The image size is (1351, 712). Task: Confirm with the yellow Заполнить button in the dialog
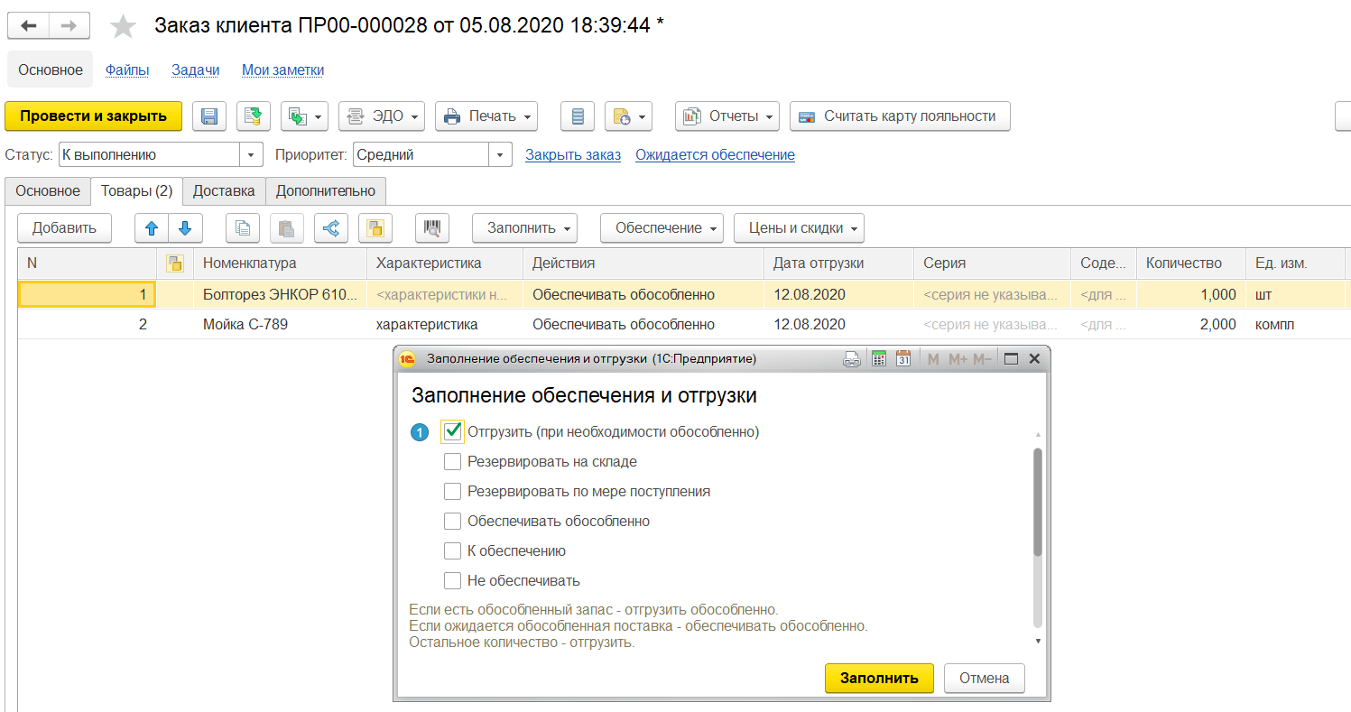879,679
